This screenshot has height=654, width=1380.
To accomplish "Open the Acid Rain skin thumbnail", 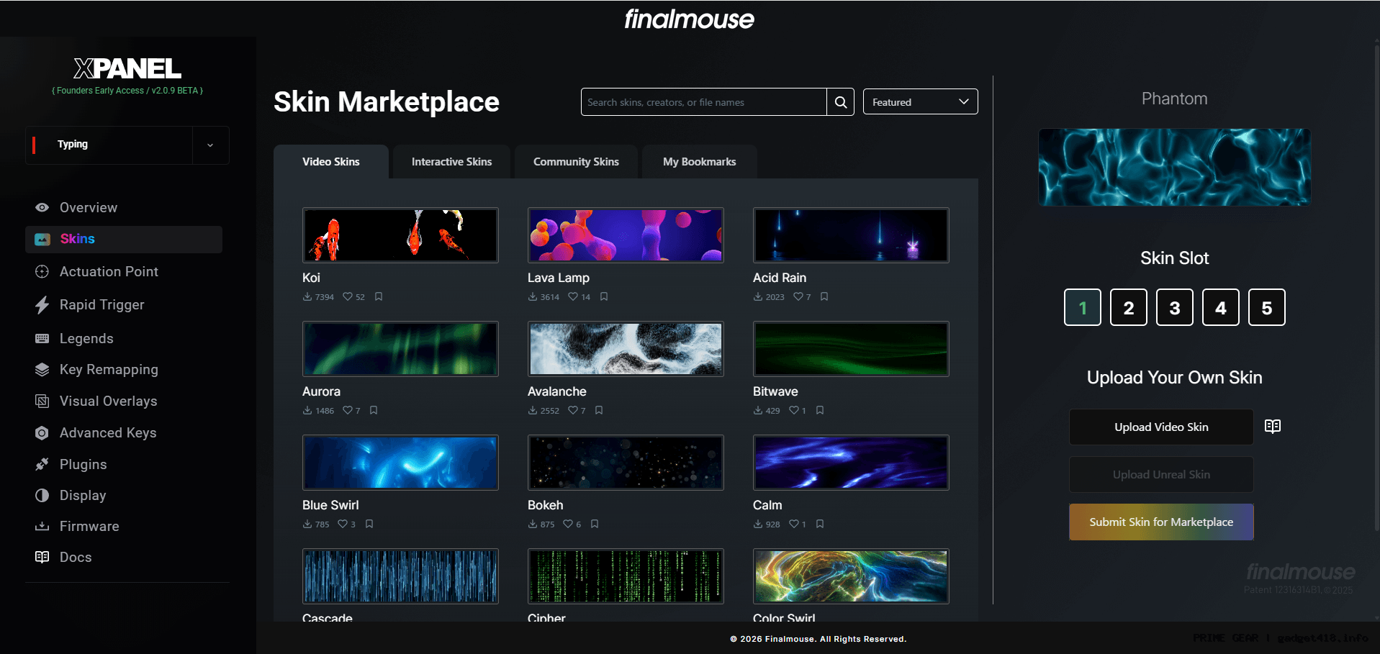I will click(851, 235).
